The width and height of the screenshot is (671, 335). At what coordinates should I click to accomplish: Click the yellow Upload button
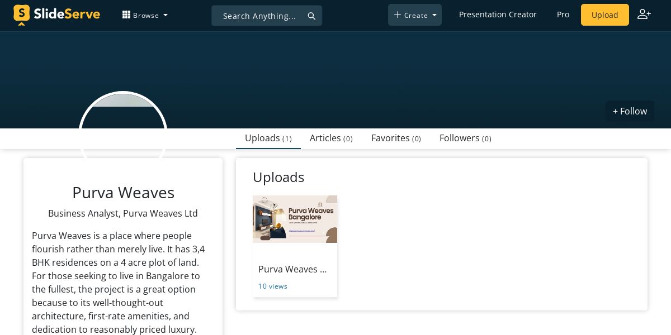605,15
